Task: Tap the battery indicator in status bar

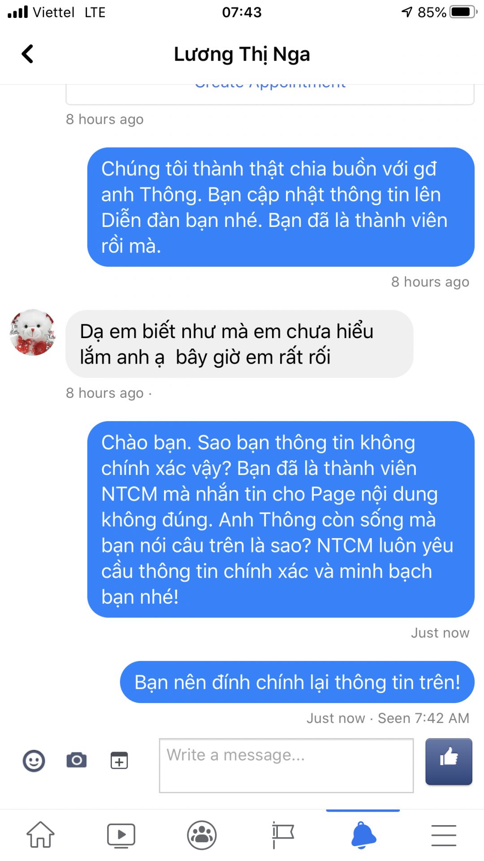Action: click(x=463, y=12)
